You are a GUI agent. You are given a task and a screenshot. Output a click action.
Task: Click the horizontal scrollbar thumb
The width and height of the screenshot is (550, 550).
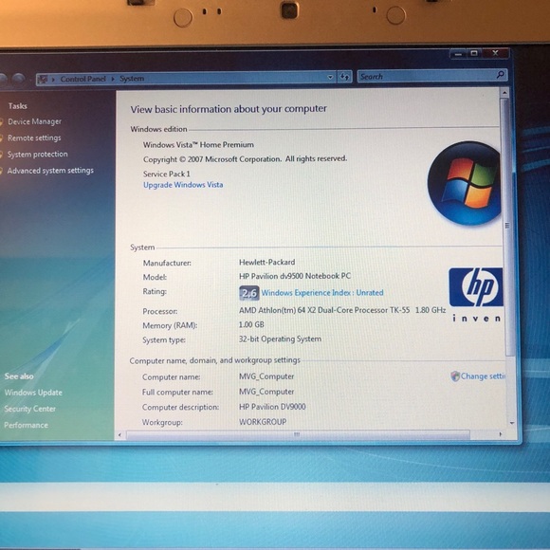click(298, 434)
